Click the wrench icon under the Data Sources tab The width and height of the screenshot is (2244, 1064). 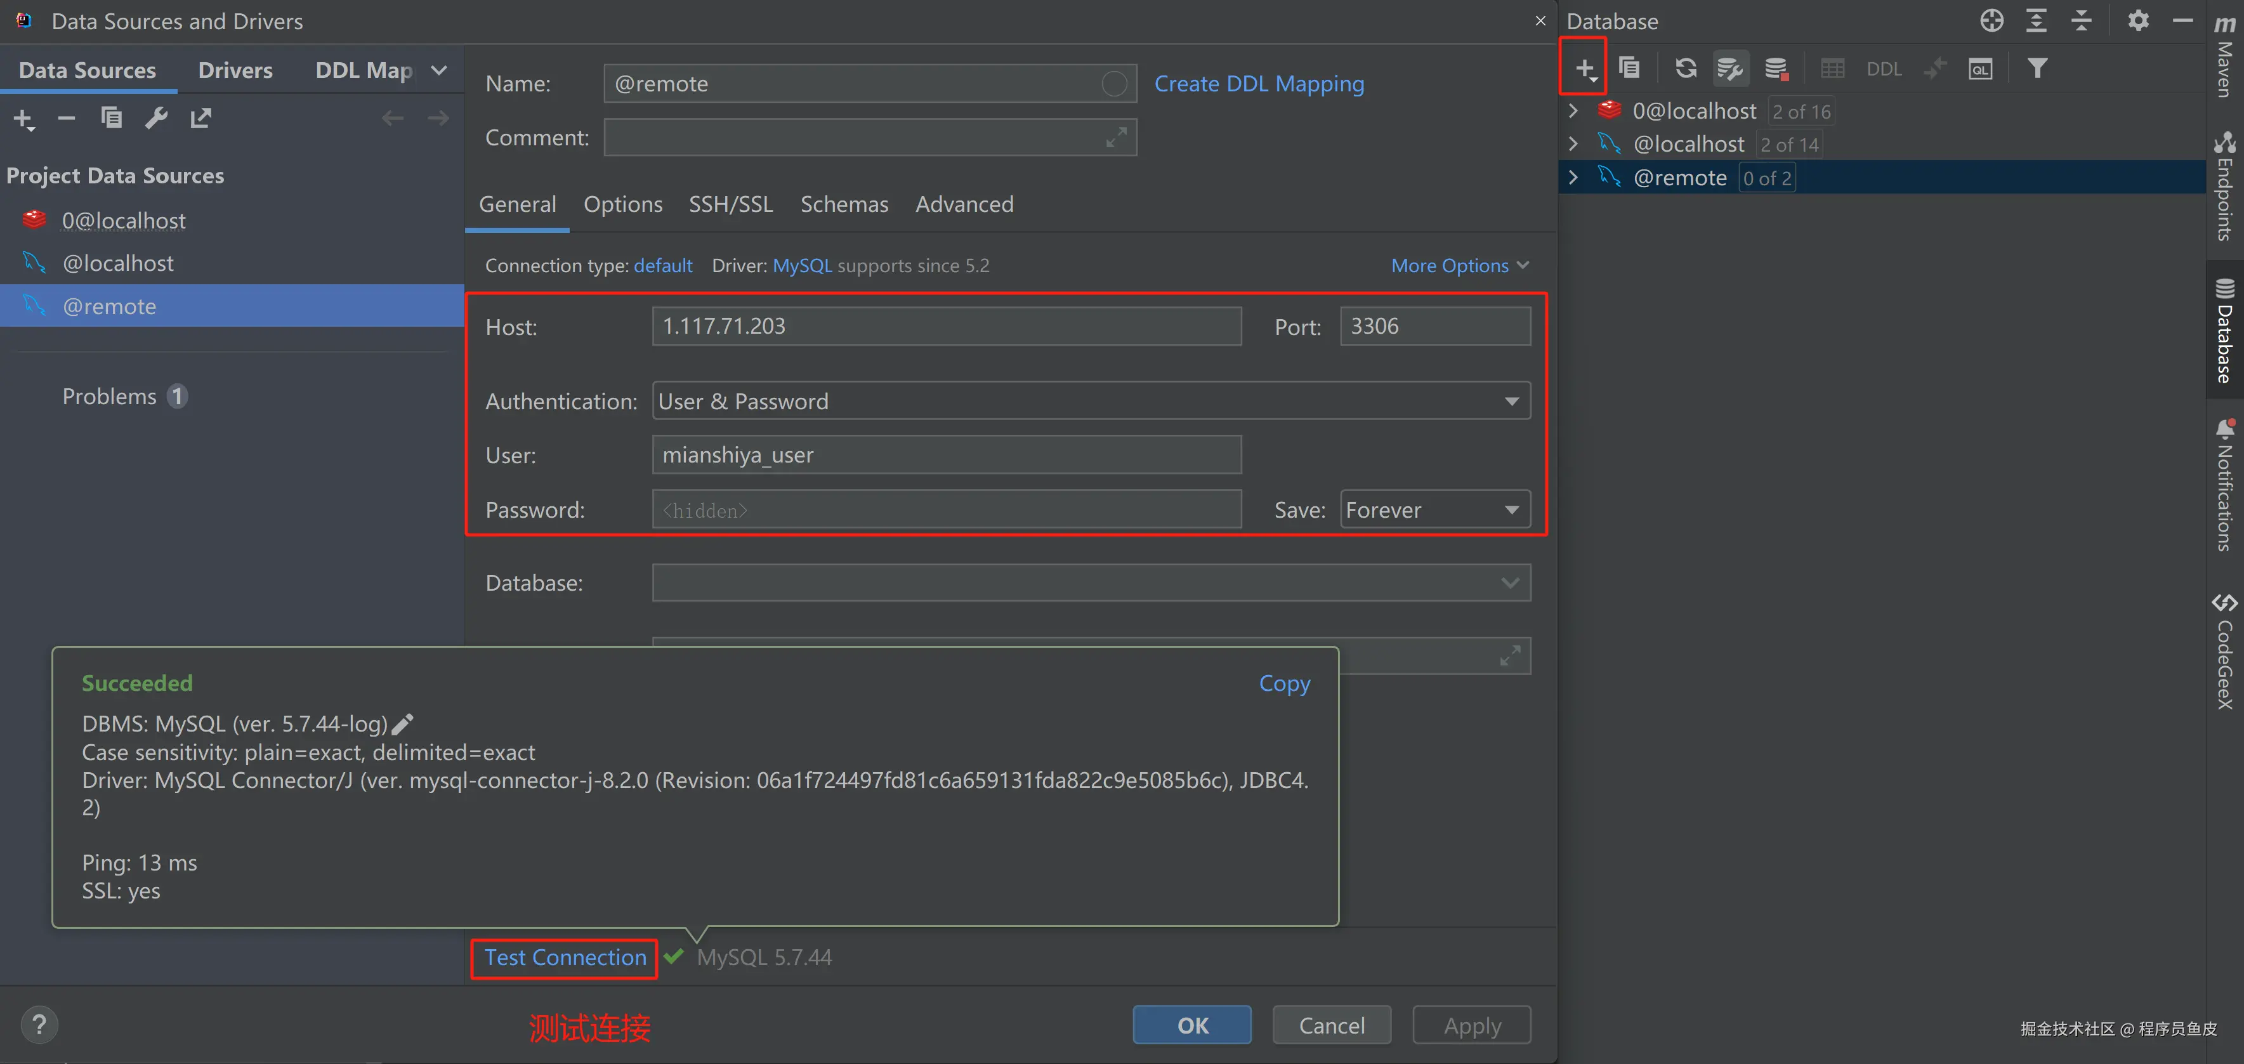(x=156, y=117)
